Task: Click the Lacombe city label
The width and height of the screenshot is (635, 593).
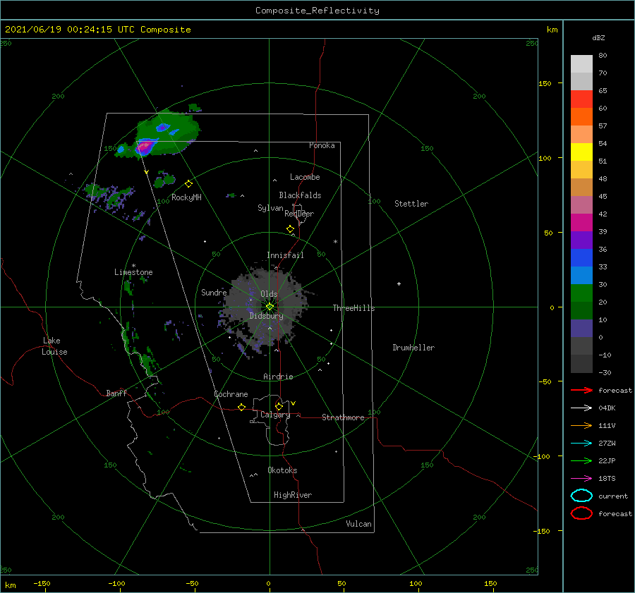Action: pos(305,177)
